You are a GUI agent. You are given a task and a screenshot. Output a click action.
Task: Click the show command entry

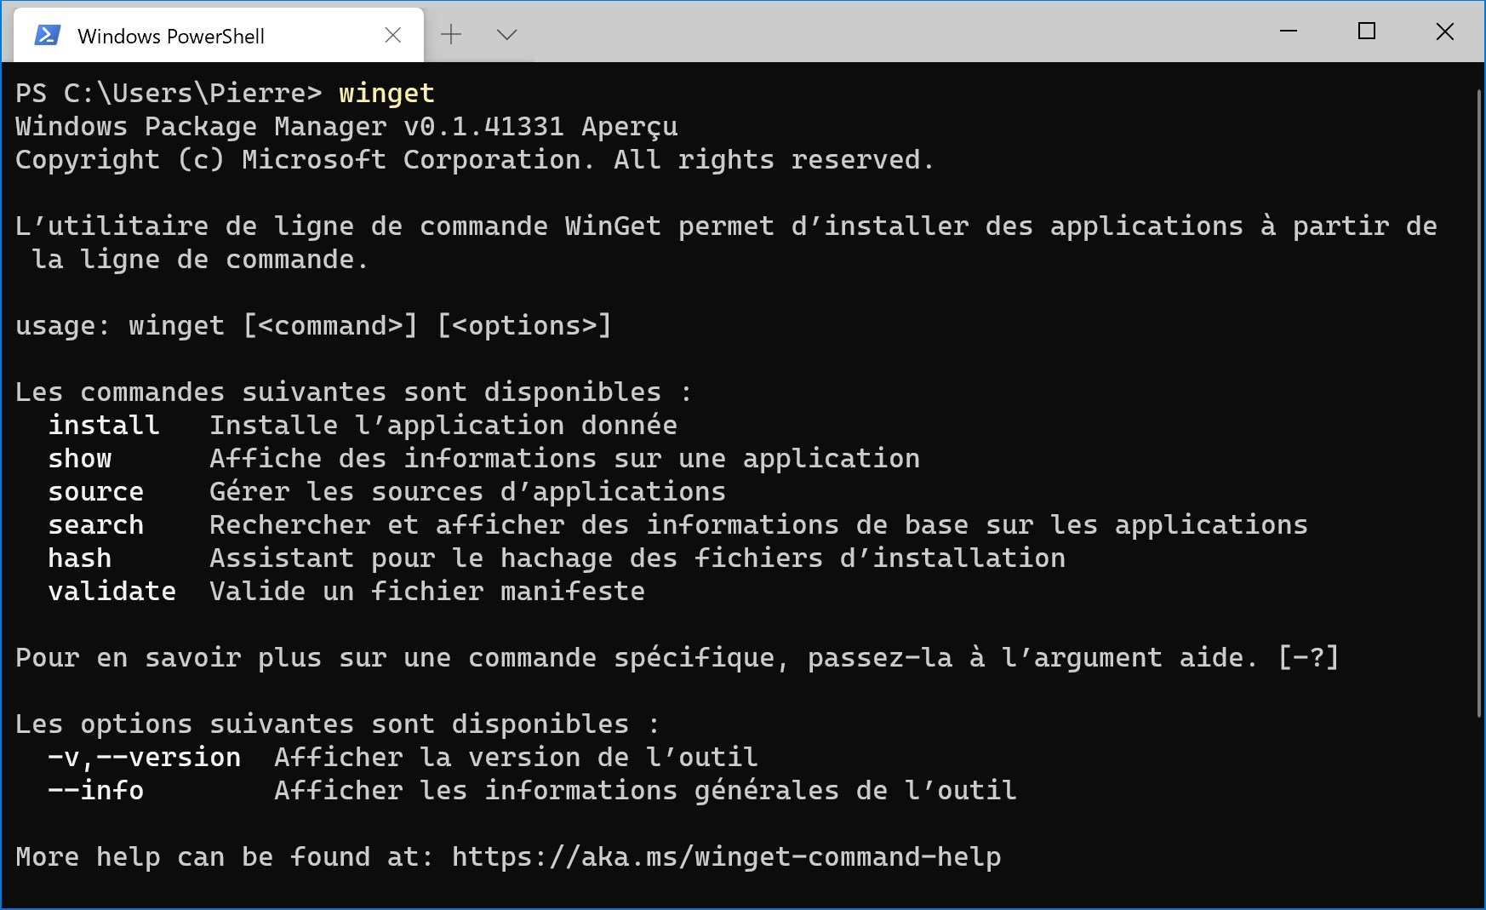pos(80,458)
